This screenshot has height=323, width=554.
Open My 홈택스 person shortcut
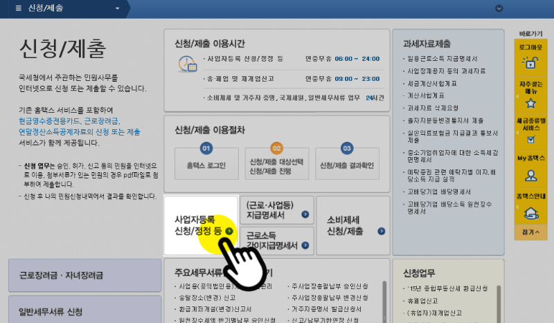530,169
